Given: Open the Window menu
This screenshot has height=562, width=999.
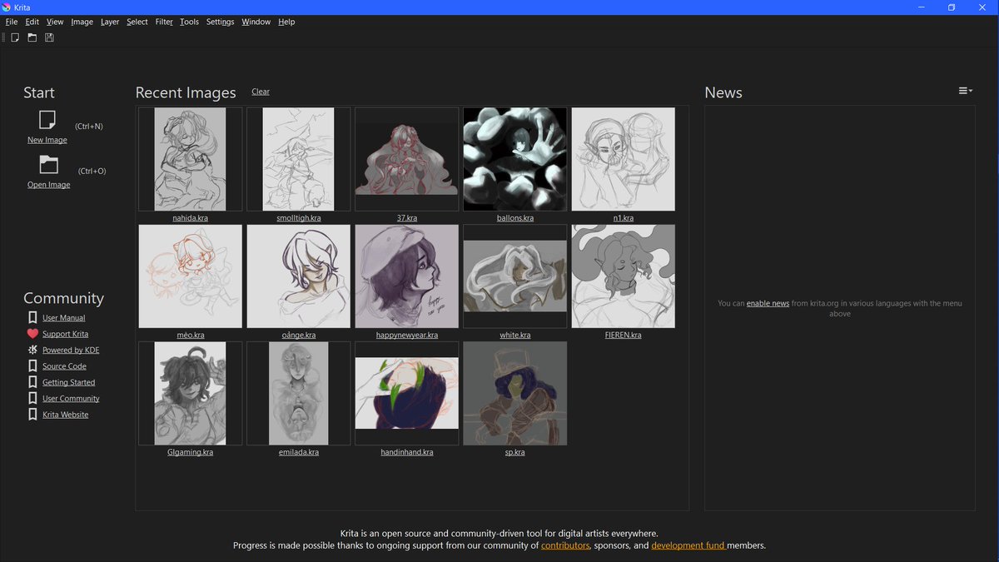Looking at the screenshot, I should [256, 22].
